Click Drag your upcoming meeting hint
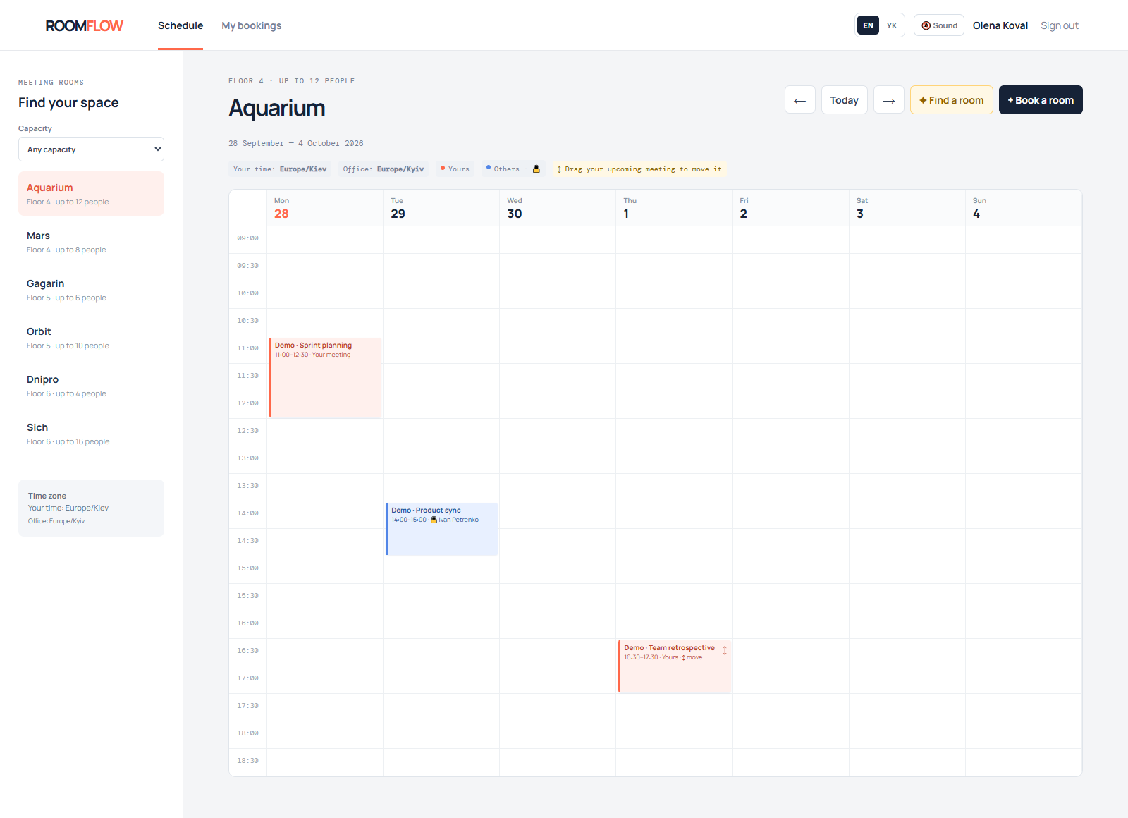Image resolution: width=1128 pixels, height=818 pixels. (639, 169)
